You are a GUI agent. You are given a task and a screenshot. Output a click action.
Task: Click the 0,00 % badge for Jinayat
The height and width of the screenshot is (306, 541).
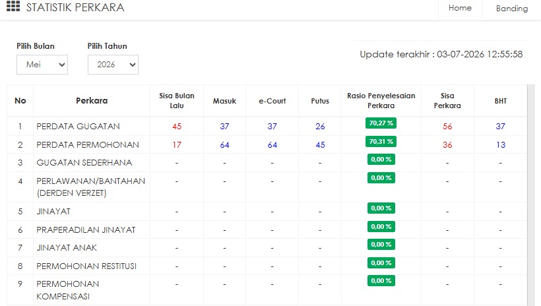pos(381,208)
